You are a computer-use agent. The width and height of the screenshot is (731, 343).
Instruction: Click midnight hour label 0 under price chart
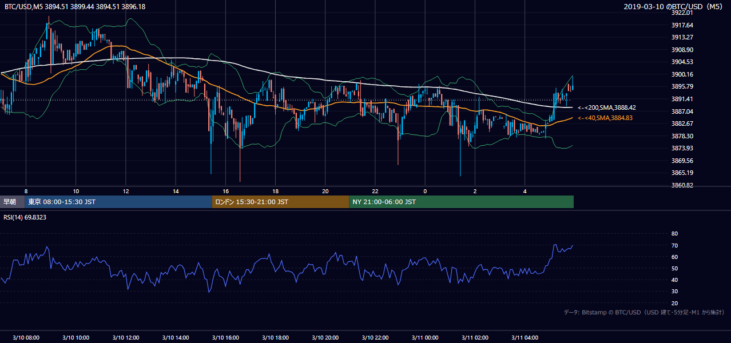[x=425, y=191]
